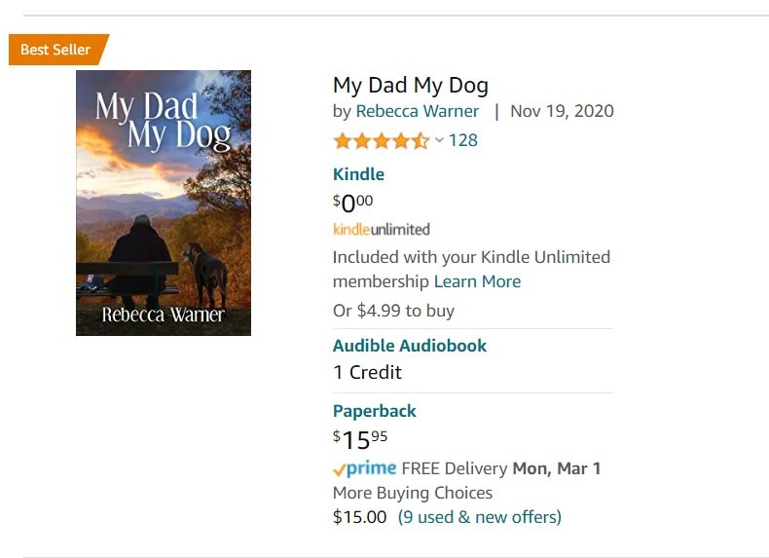
Task: Open the My Dad My Dog cover thumbnail
Action: click(x=164, y=203)
